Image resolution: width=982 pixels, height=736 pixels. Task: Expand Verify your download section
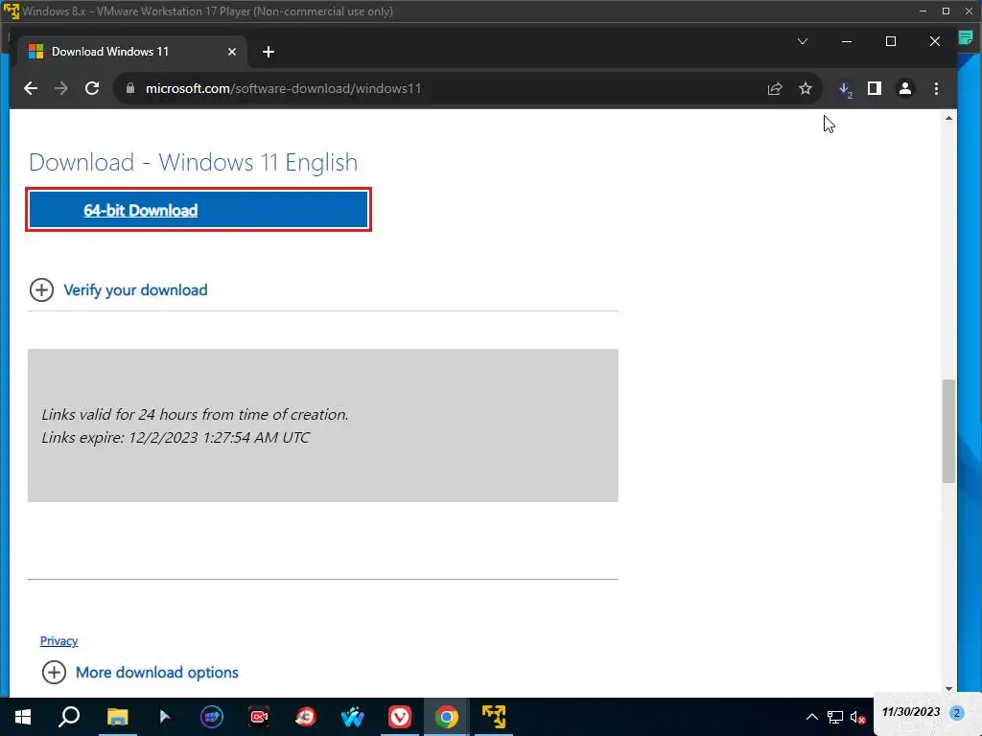41,289
